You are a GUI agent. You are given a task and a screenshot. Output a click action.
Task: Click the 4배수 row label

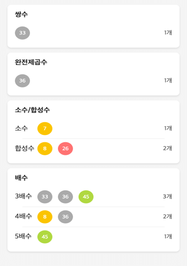(x=23, y=216)
